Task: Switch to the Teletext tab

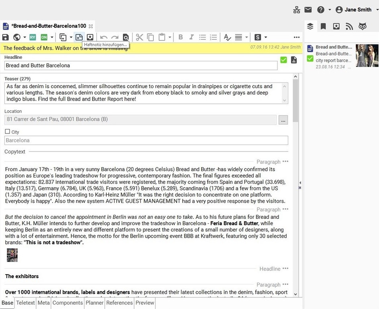Action: coord(25,303)
